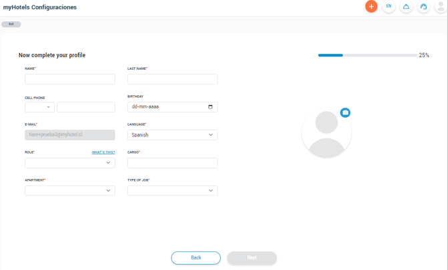
Task: Open the birthday calendar picker icon
Action: (210, 107)
